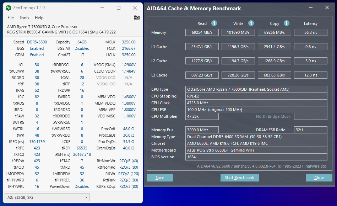Click the FCLK value 2166.67
The height and width of the screenshot is (206, 337).
click(x=129, y=48)
